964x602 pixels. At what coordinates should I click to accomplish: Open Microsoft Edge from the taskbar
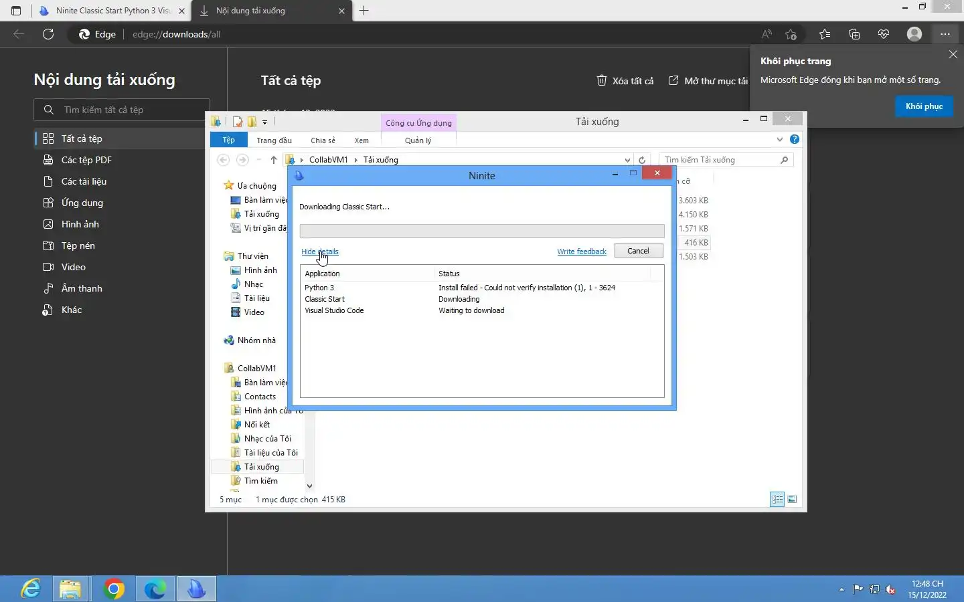point(155,589)
